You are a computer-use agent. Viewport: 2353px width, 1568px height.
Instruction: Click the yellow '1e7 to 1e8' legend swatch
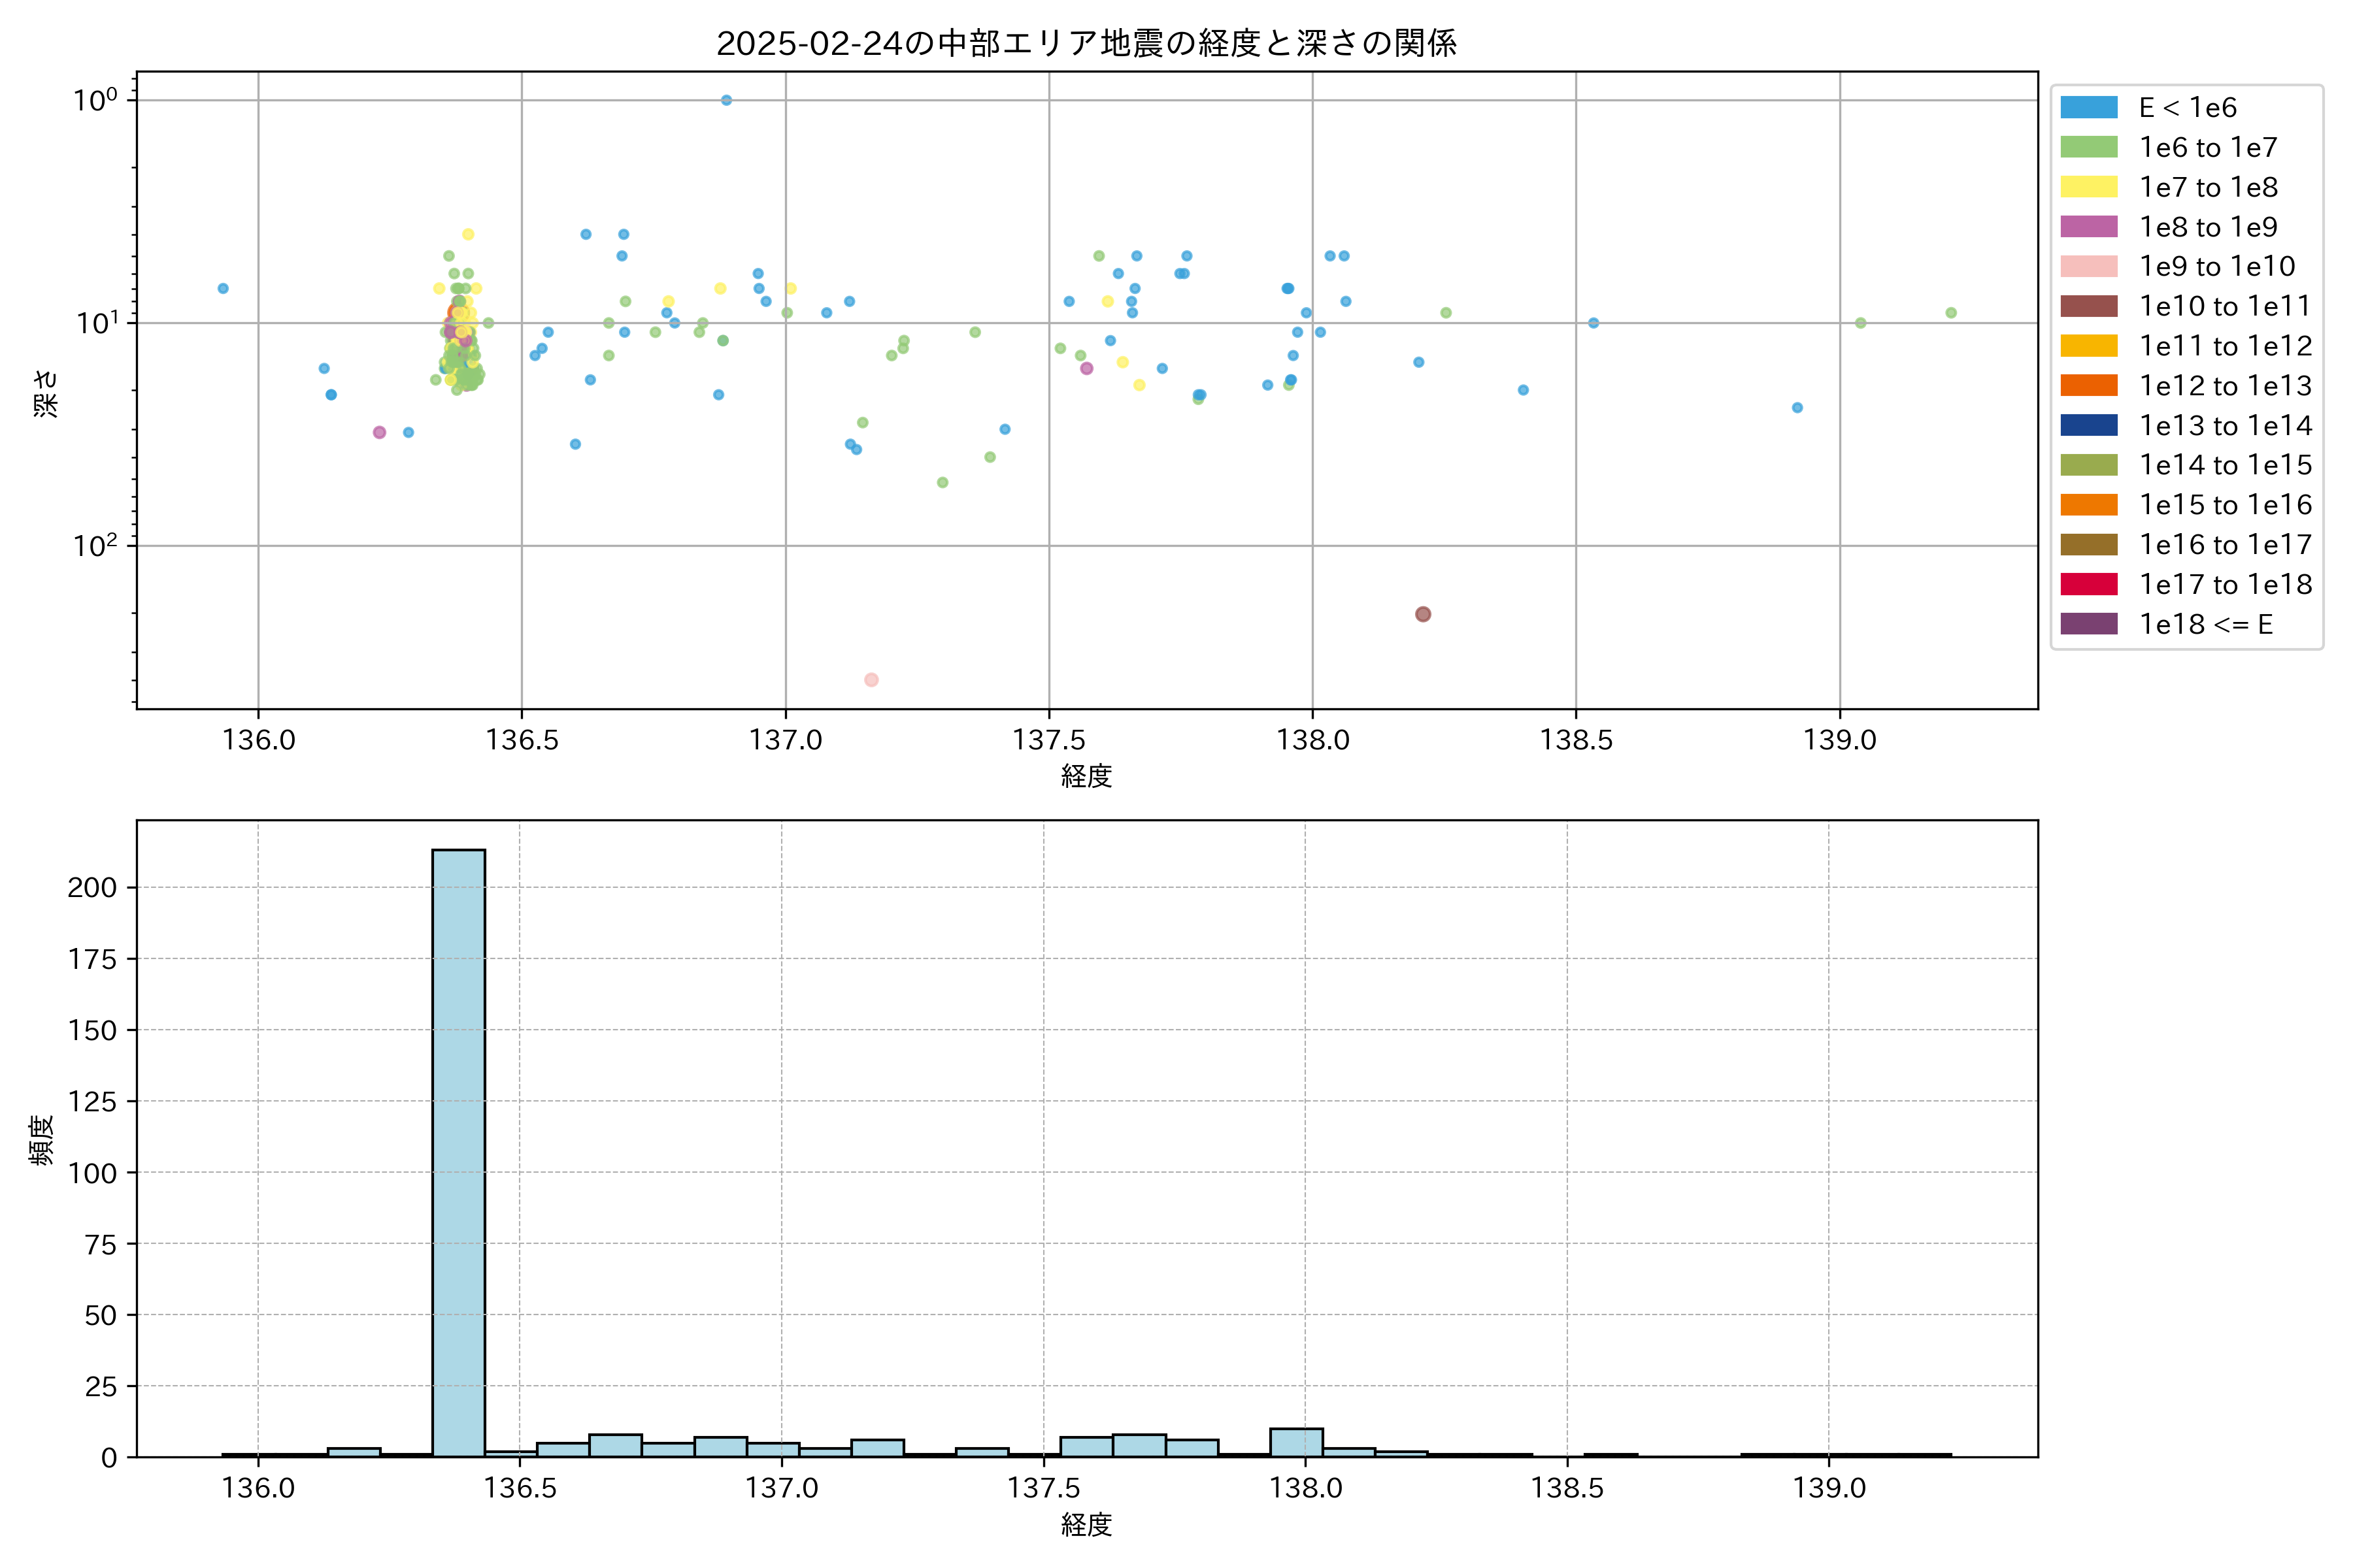(x=2088, y=187)
